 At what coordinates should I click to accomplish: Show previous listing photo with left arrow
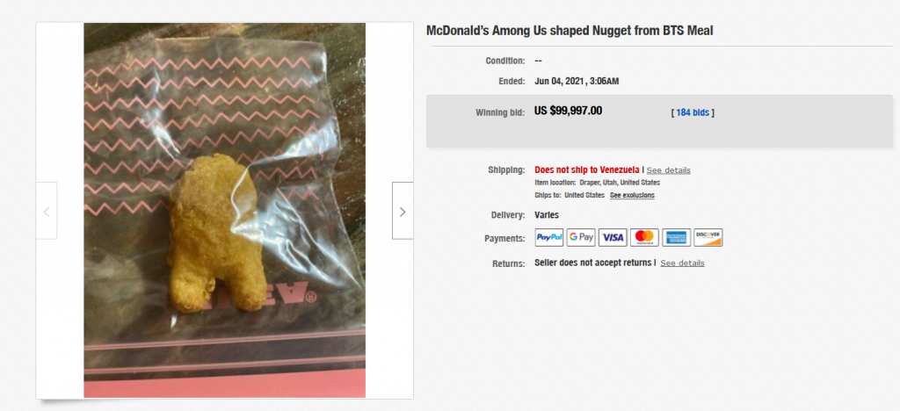[x=47, y=211]
